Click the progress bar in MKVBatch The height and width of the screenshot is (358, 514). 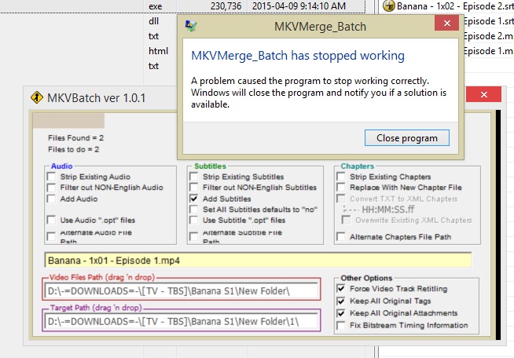[x=68, y=121]
